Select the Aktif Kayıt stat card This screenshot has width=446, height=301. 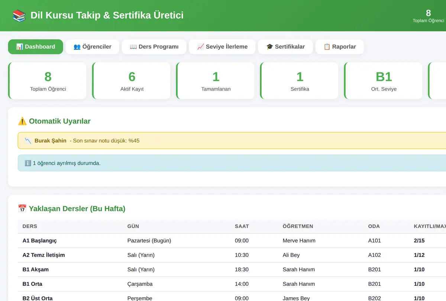(x=131, y=81)
